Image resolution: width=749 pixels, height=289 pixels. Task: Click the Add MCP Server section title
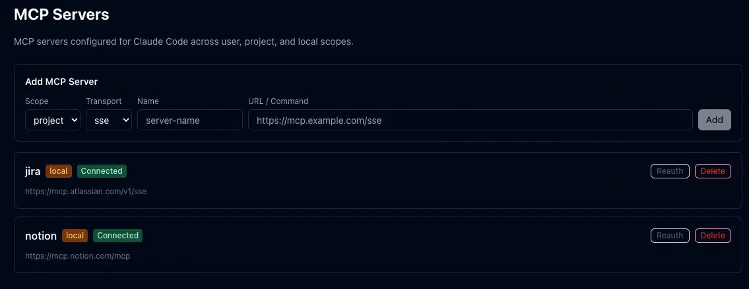pos(61,82)
